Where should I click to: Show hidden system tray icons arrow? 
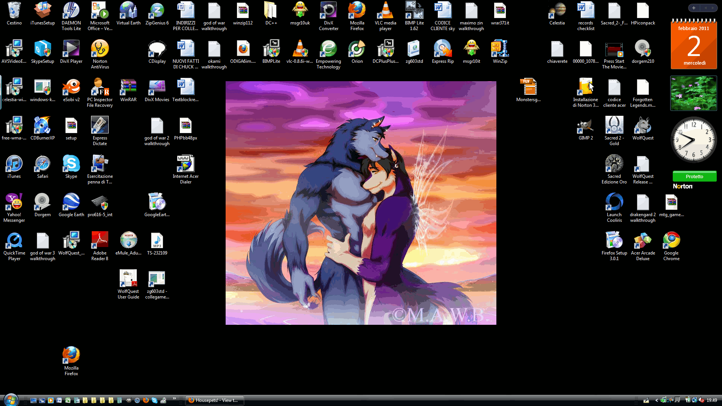(x=657, y=400)
